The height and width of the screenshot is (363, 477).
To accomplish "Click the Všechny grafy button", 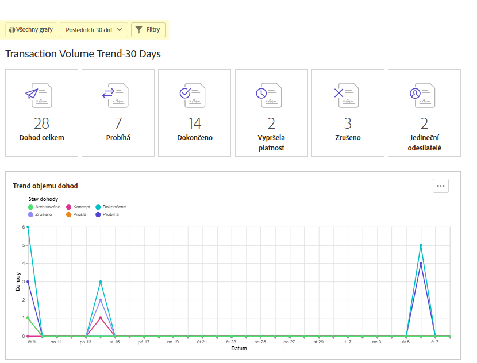I will pyautogui.click(x=30, y=30).
